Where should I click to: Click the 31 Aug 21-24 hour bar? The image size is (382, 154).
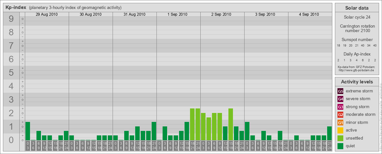(154, 131)
